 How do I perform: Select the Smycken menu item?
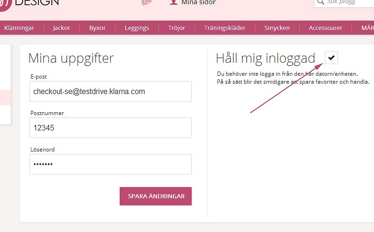[277, 28]
